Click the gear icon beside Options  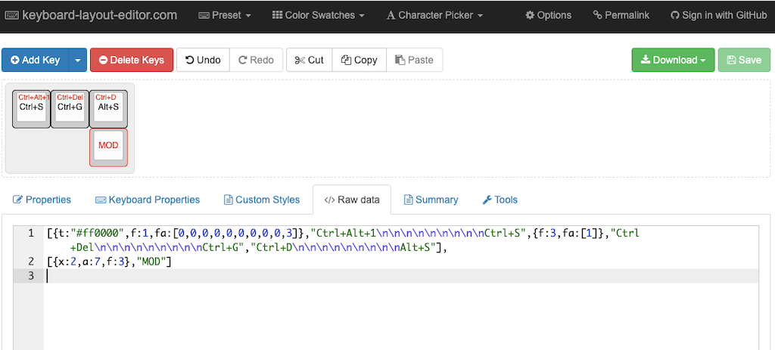pos(530,15)
